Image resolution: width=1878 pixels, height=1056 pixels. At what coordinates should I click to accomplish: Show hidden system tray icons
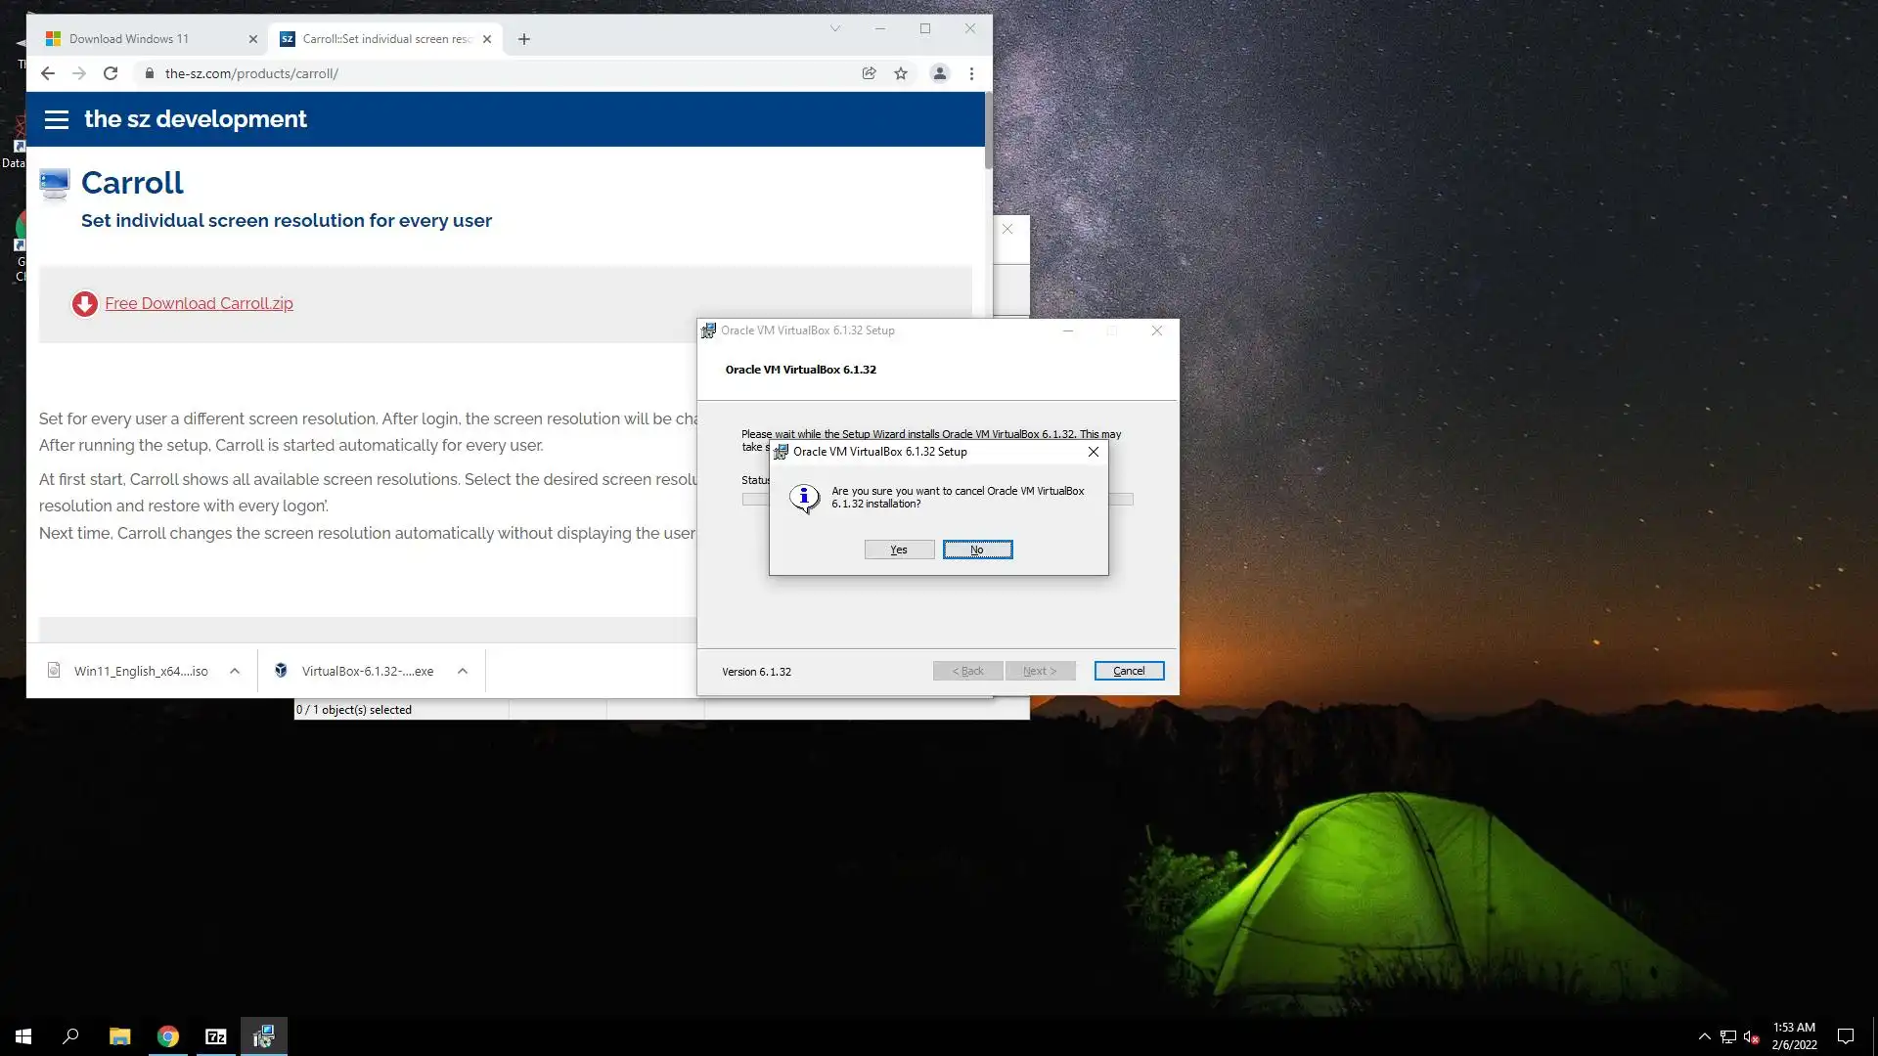click(1704, 1036)
